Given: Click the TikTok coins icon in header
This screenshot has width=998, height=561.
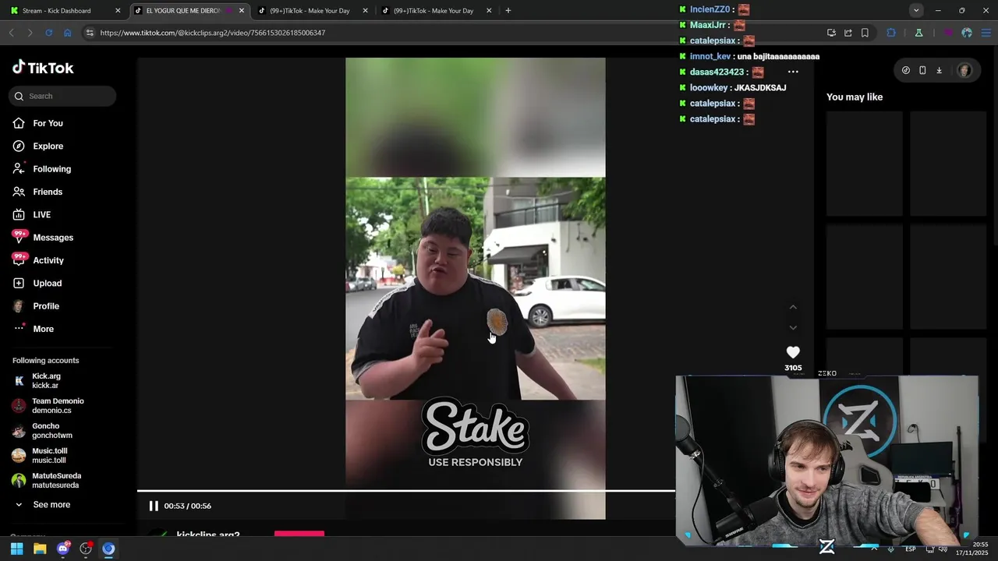Looking at the screenshot, I should (905, 70).
